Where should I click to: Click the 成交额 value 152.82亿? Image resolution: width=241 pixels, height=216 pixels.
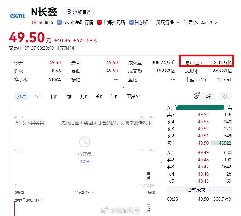point(165,71)
